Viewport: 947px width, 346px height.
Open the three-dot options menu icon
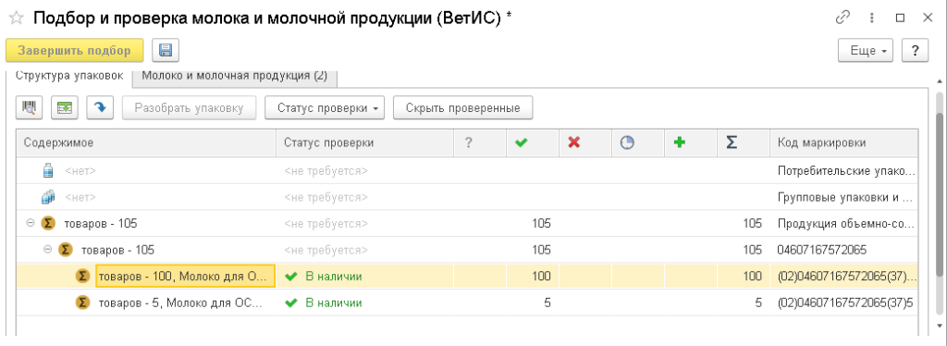[x=872, y=19]
